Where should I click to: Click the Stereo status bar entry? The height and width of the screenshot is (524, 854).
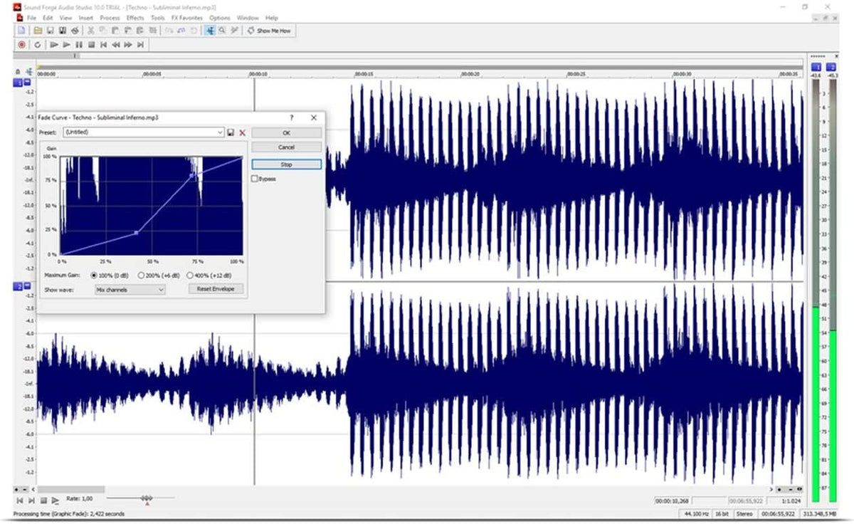[x=744, y=513]
